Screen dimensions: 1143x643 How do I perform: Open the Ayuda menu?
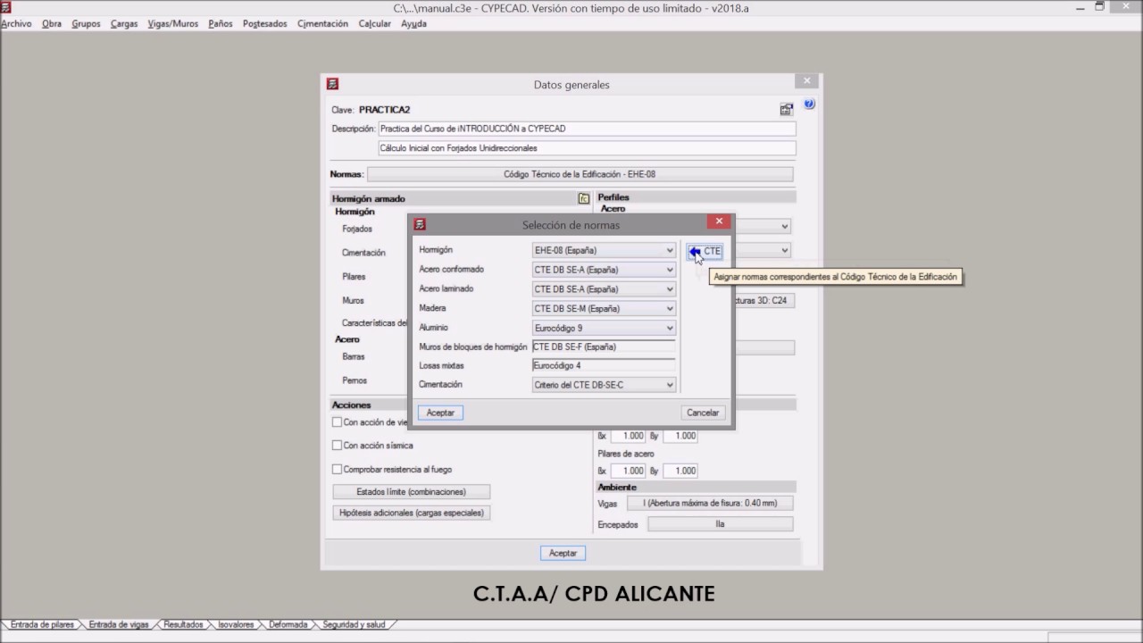[413, 24]
